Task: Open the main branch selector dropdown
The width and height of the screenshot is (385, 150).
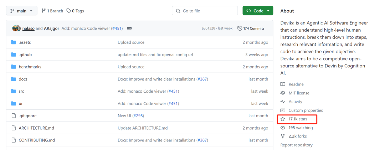Action: 22,11
